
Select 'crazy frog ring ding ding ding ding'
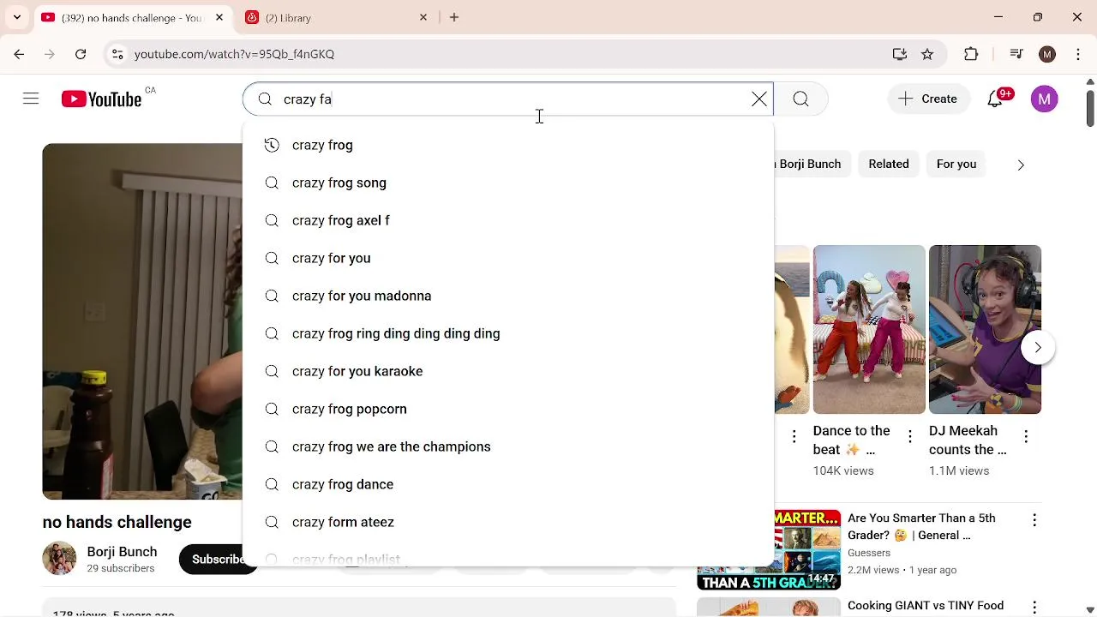point(508,333)
